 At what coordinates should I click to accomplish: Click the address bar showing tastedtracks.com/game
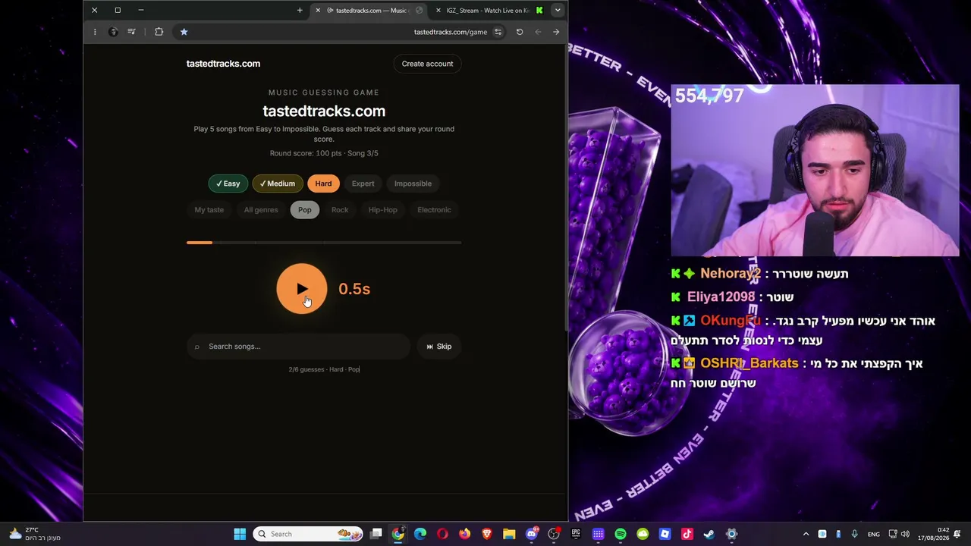[x=450, y=32]
